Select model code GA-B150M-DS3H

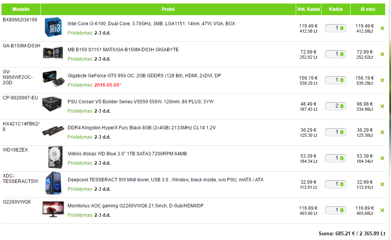click(21, 46)
